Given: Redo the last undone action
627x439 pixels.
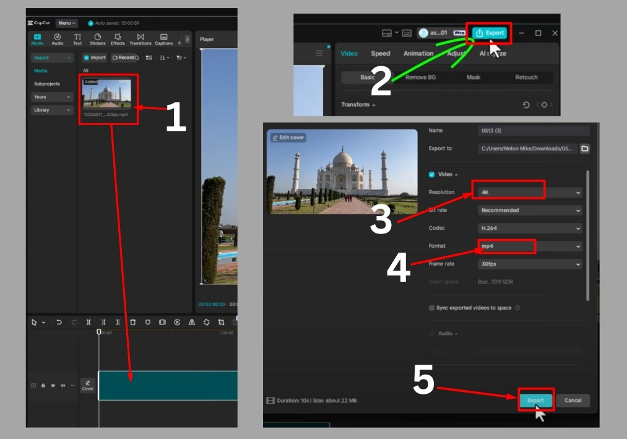Looking at the screenshot, I should (74, 322).
